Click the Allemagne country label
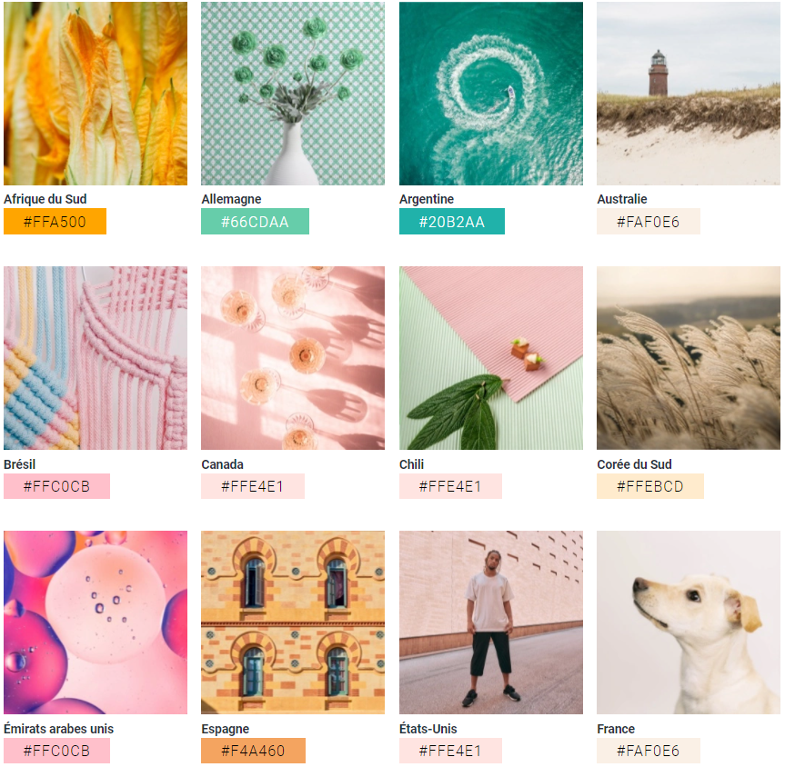 [x=231, y=199]
